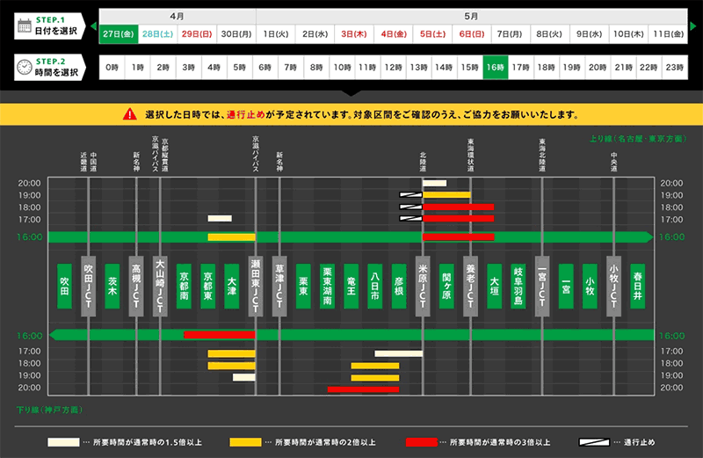Click the 京都南 interchange box

pyautogui.click(x=184, y=287)
